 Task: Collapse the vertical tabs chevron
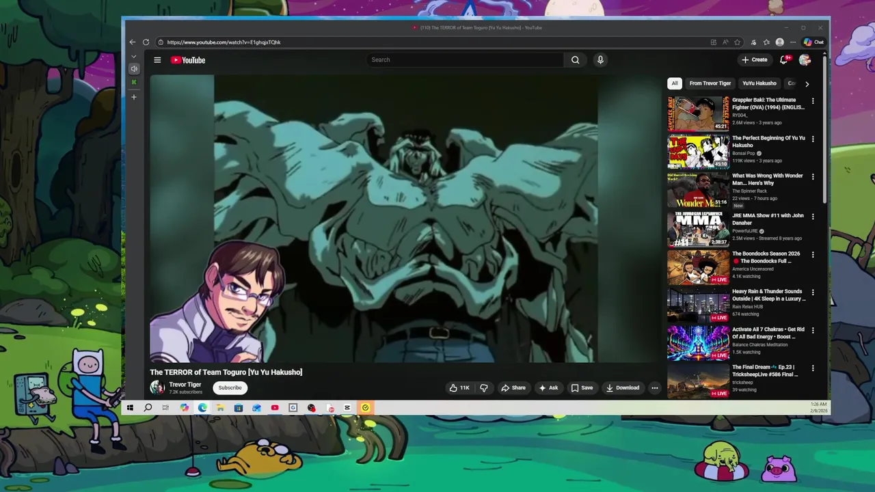click(134, 56)
